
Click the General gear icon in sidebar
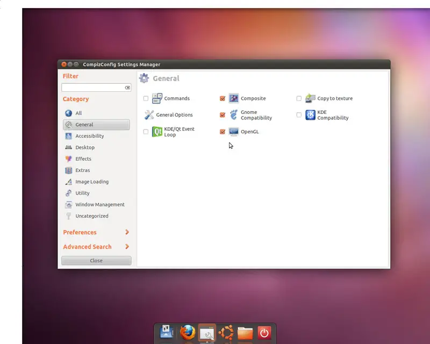(69, 125)
